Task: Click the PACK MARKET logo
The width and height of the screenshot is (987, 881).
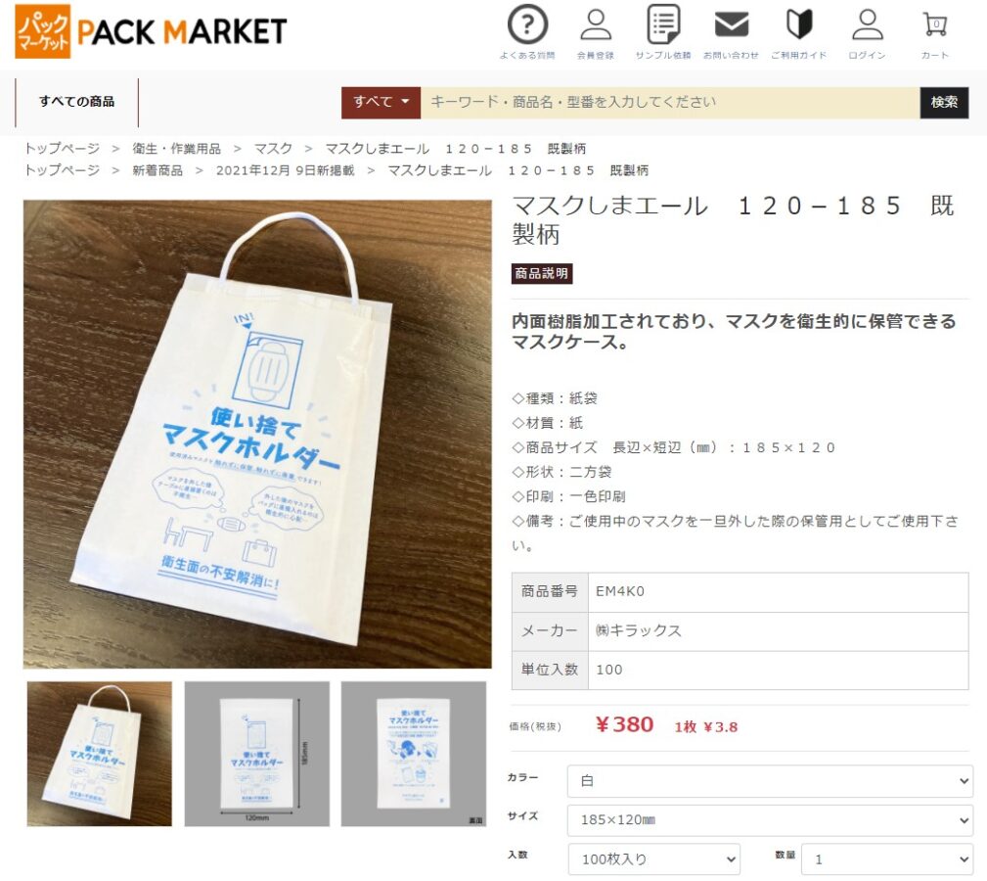Action: tap(151, 31)
